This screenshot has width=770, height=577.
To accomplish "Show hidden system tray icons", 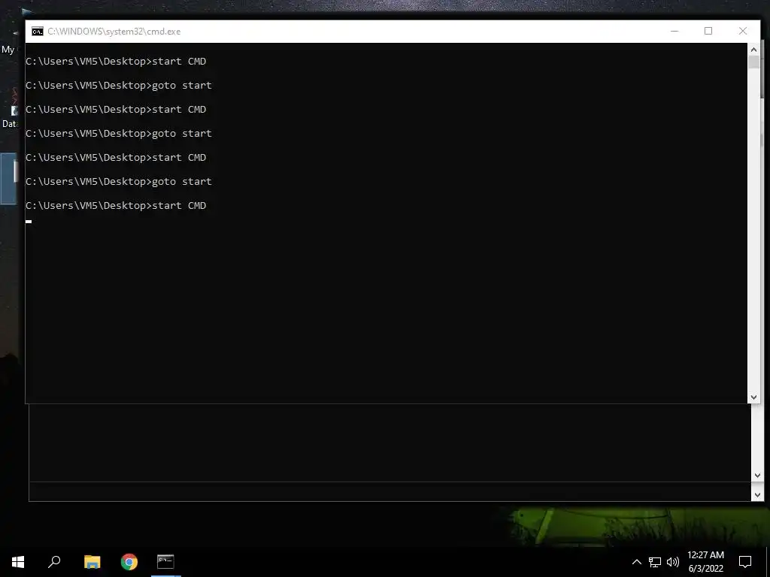I will pyautogui.click(x=636, y=562).
